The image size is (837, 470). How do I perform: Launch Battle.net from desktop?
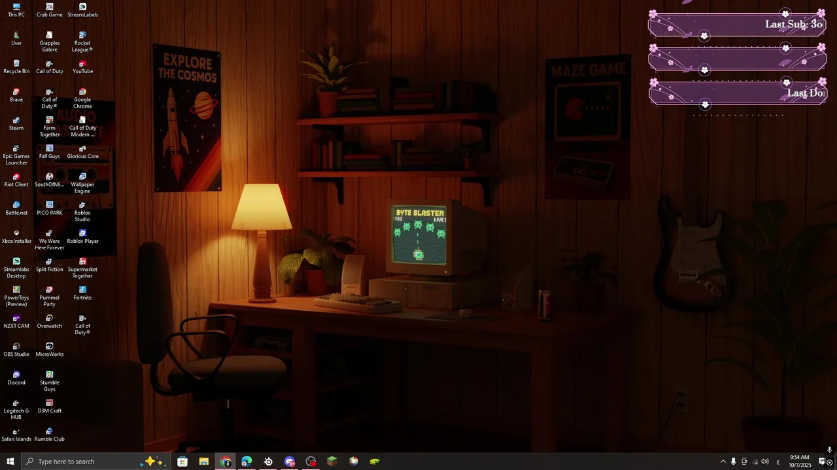tap(16, 208)
